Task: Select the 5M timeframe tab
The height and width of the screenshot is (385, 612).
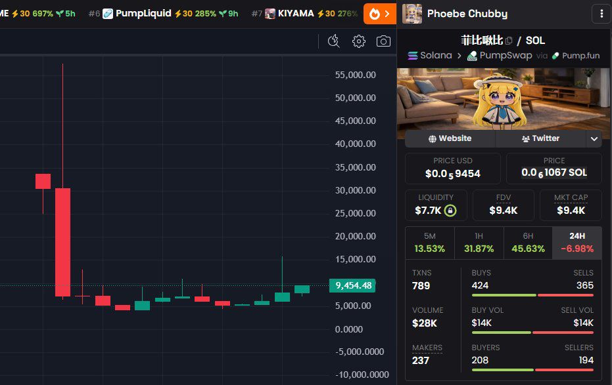Action: point(430,243)
